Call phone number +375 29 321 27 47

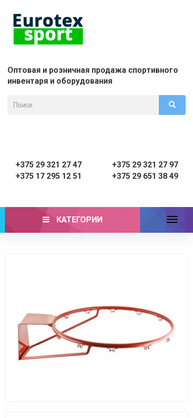coord(48,164)
